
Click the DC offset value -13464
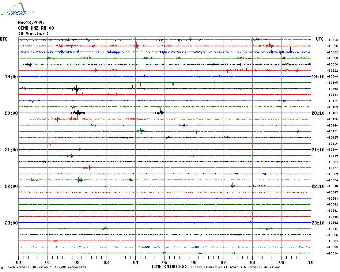(332, 113)
